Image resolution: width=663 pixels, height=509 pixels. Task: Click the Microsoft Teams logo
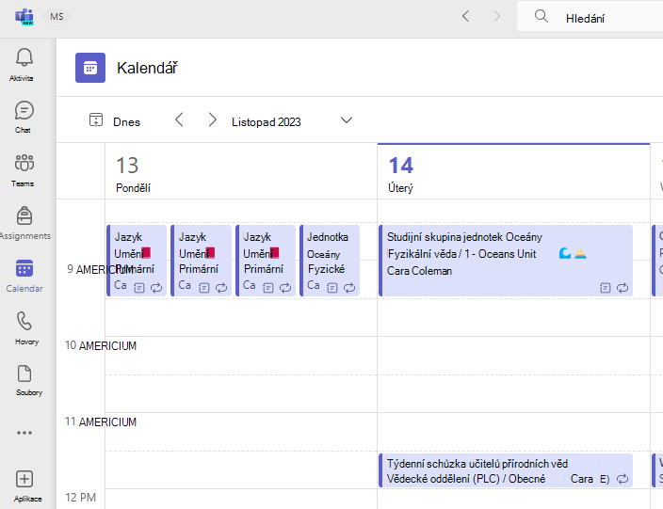pyautogui.click(x=24, y=17)
